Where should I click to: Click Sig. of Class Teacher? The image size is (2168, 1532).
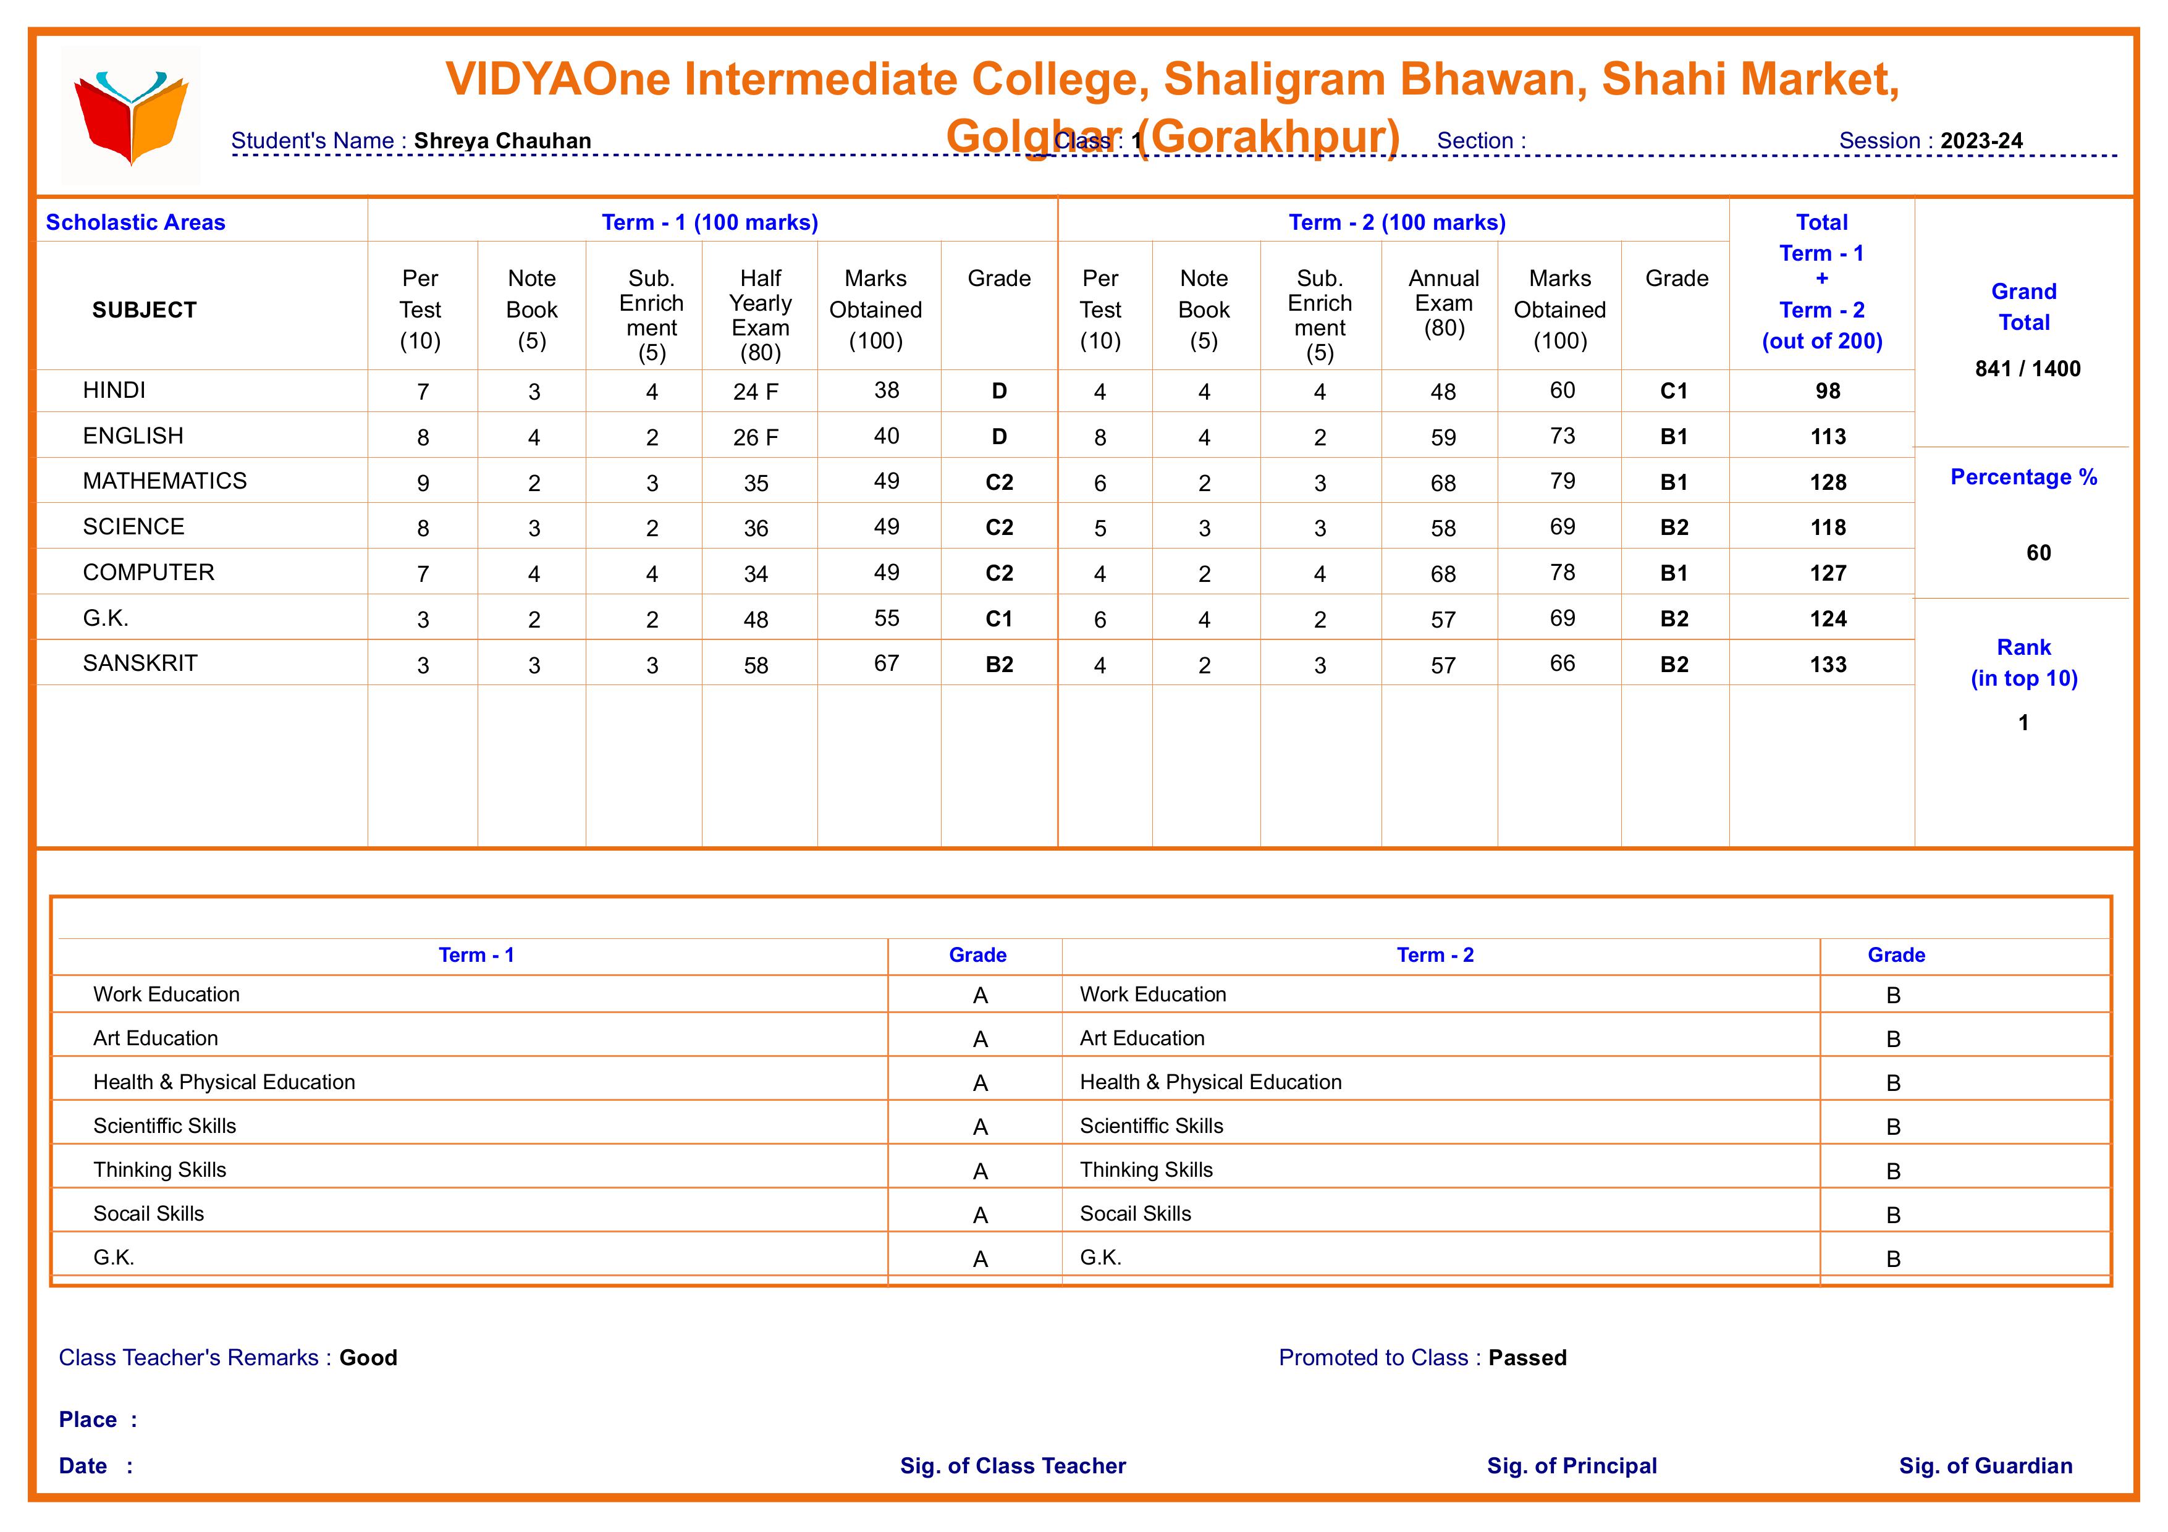pos(1012,1465)
